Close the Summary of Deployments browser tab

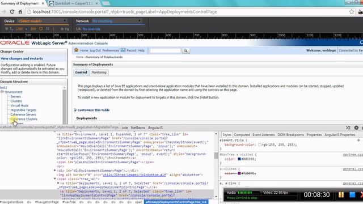pos(43,3)
